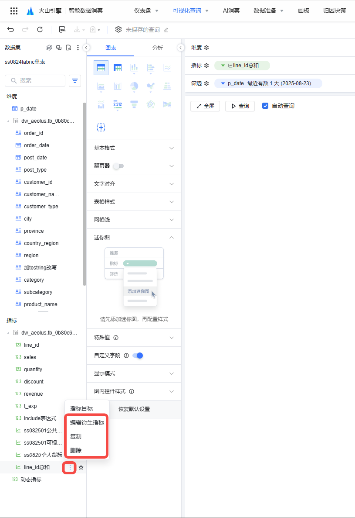
Task: Open dimension settings gear next to 维度
Action: (206, 48)
